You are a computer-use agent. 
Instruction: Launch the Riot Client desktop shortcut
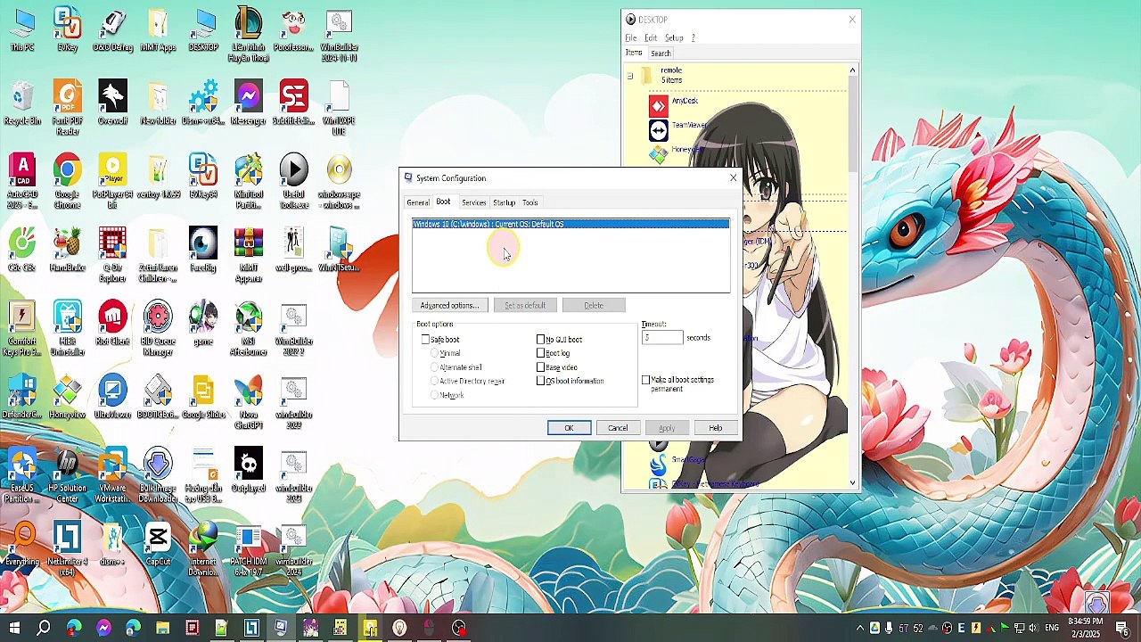tap(112, 324)
